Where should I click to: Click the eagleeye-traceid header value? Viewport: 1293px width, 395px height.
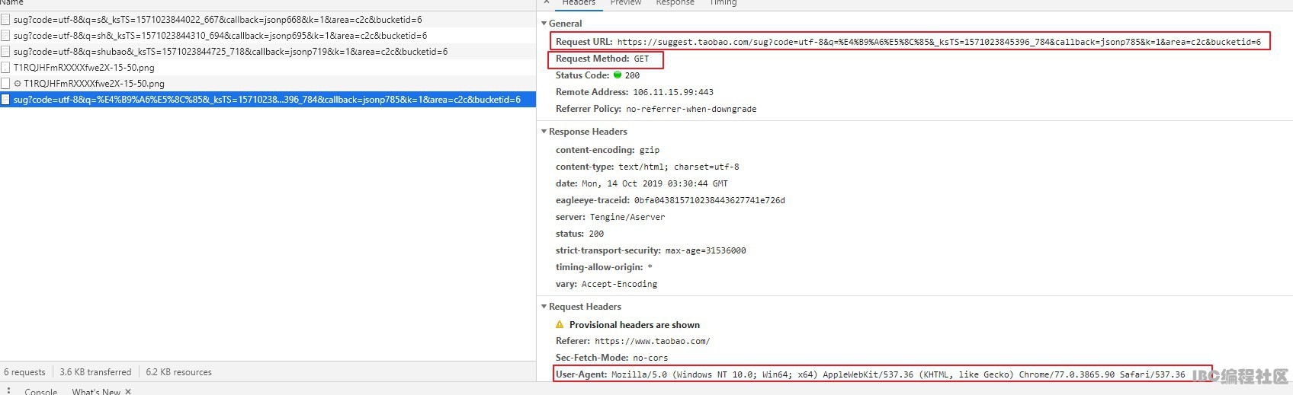coord(709,200)
